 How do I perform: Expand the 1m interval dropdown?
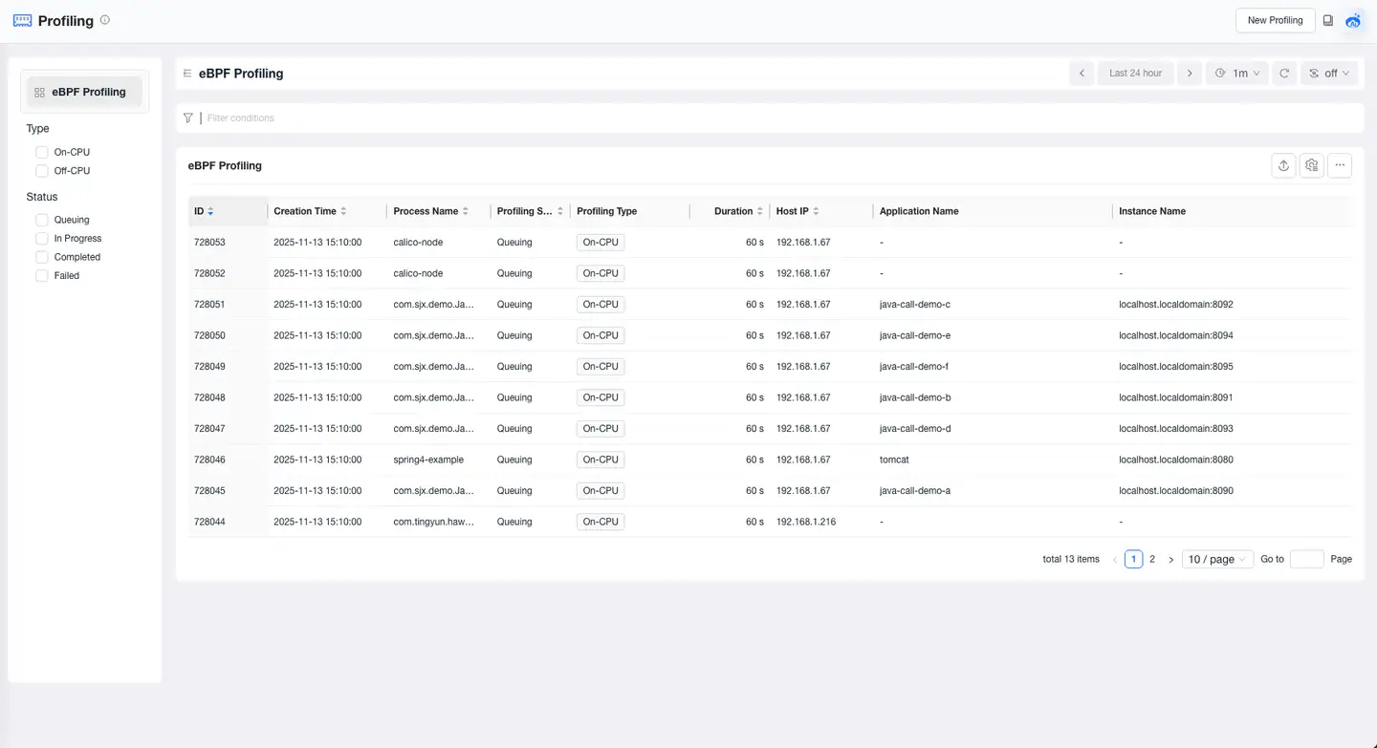pyautogui.click(x=1237, y=74)
